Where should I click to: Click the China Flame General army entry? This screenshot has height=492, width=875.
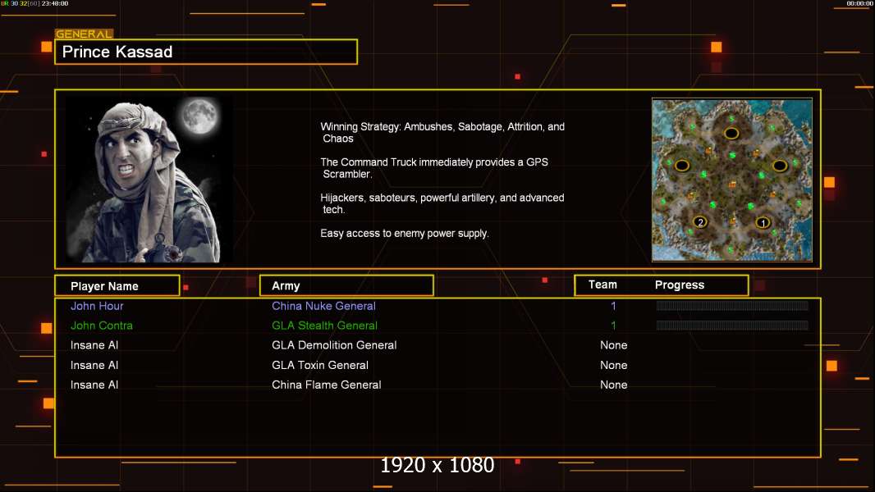[x=326, y=385]
